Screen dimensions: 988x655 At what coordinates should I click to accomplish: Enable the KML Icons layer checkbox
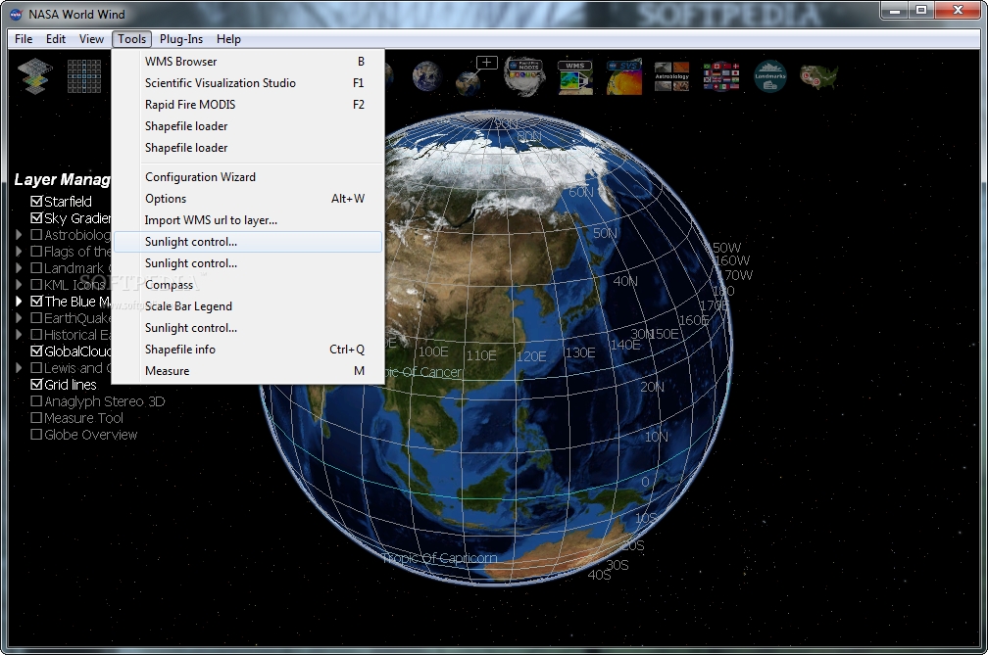point(36,285)
